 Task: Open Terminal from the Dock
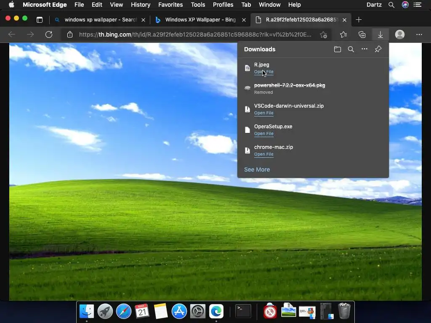click(x=243, y=311)
